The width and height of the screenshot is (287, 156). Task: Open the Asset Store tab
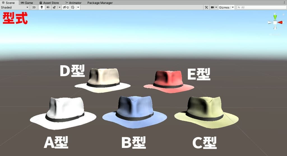(49, 3)
